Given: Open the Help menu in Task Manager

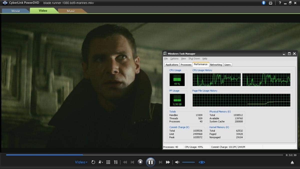Looking at the screenshot, I should 205,59.
